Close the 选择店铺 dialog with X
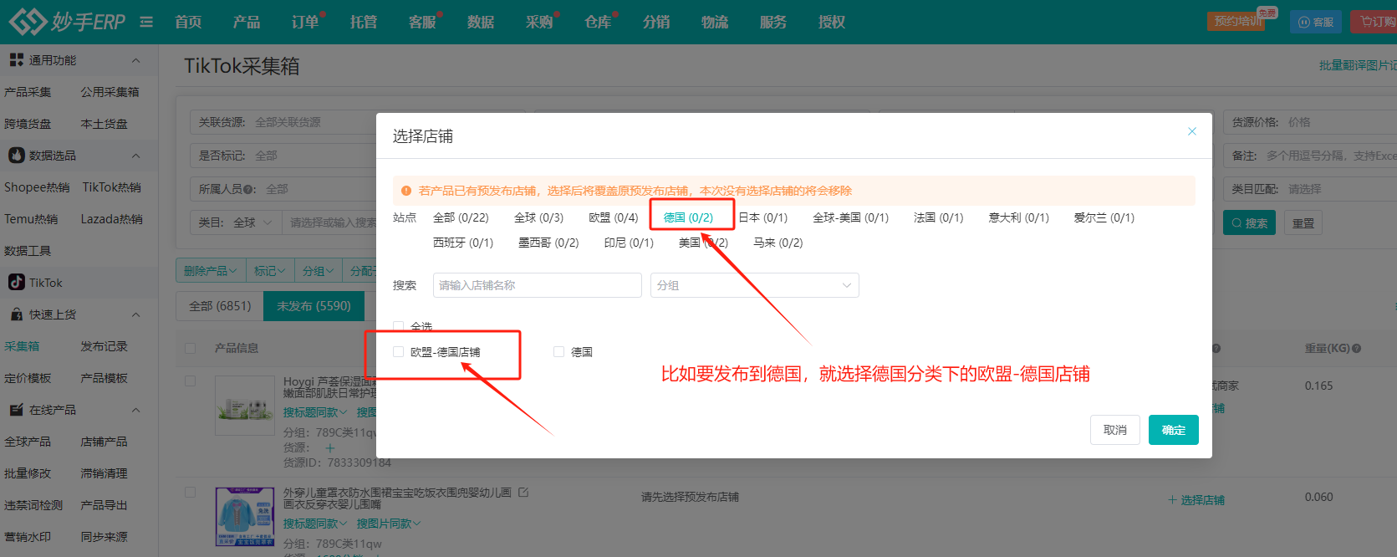The image size is (1397, 557). (1192, 131)
